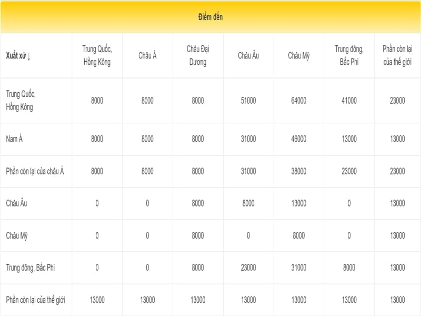Select "Phần còn lại của thế giới" column header
The width and height of the screenshot is (421, 316).
click(397, 55)
